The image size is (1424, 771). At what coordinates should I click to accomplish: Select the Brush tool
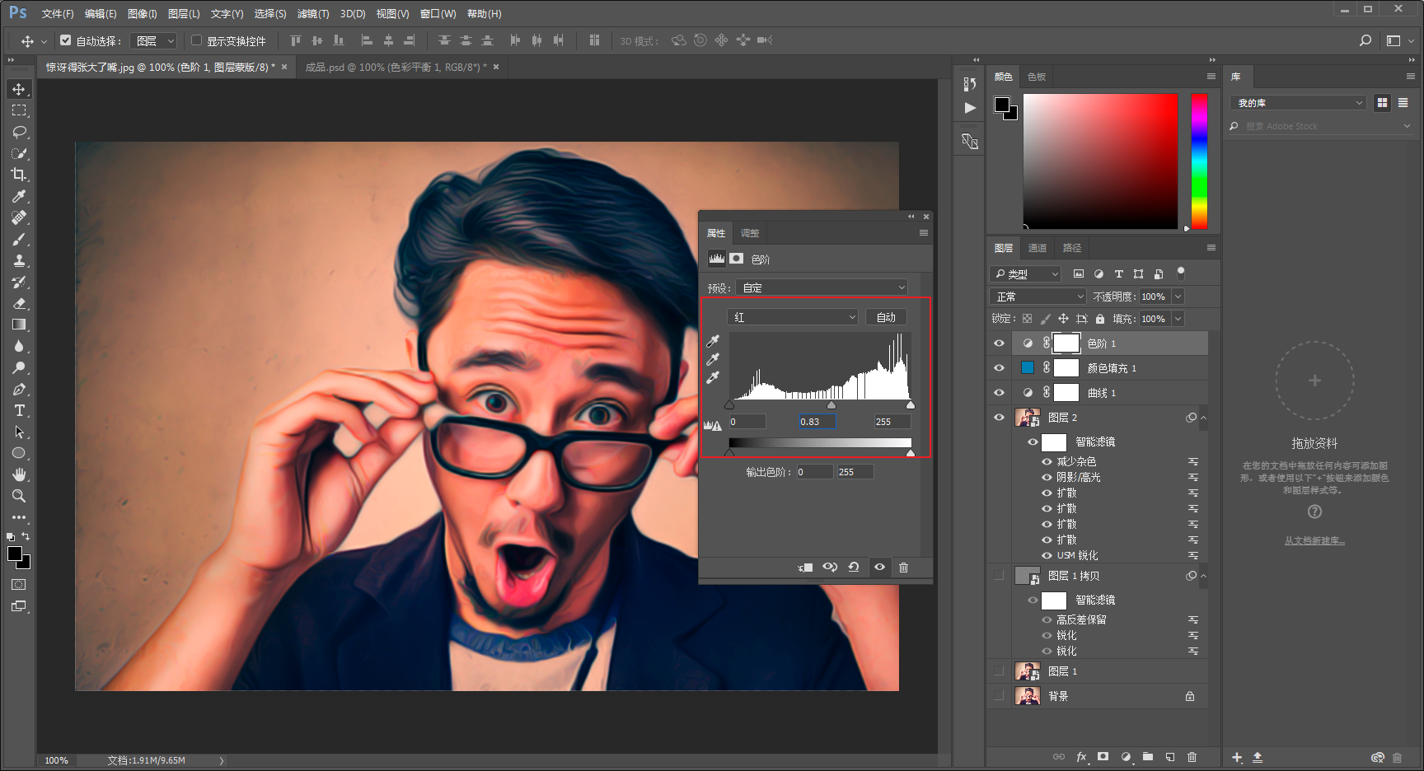click(19, 239)
